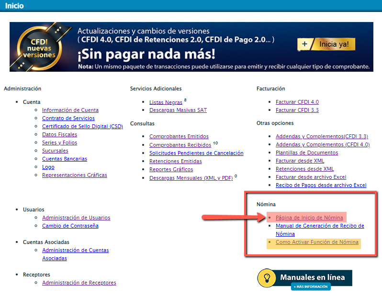Click the lightbulb icon on Manuales banner

click(x=267, y=278)
